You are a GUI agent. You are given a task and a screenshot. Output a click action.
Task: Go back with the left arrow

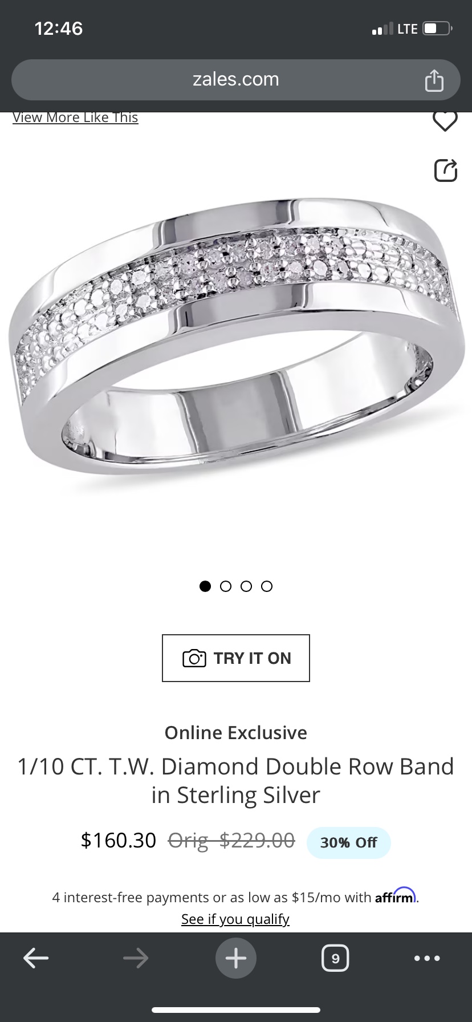coord(36,958)
